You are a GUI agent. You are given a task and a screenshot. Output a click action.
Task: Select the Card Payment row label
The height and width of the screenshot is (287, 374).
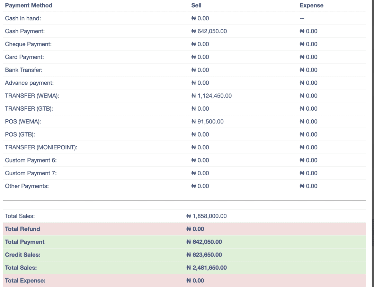pos(24,57)
